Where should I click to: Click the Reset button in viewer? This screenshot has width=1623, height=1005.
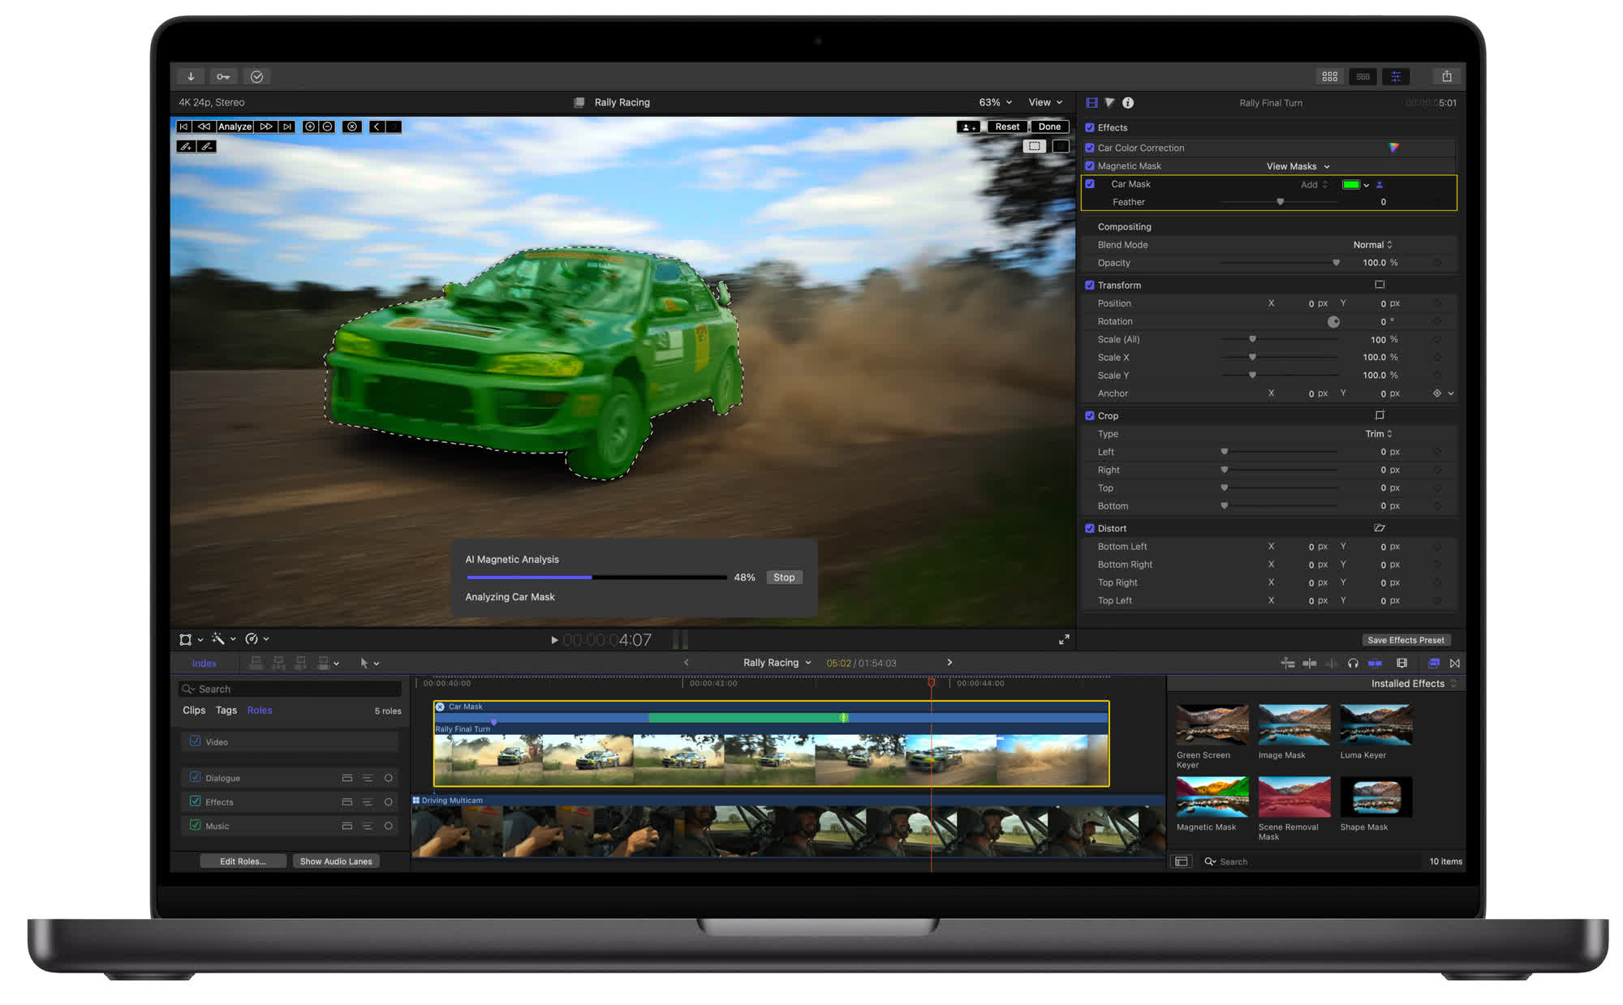1007,127
